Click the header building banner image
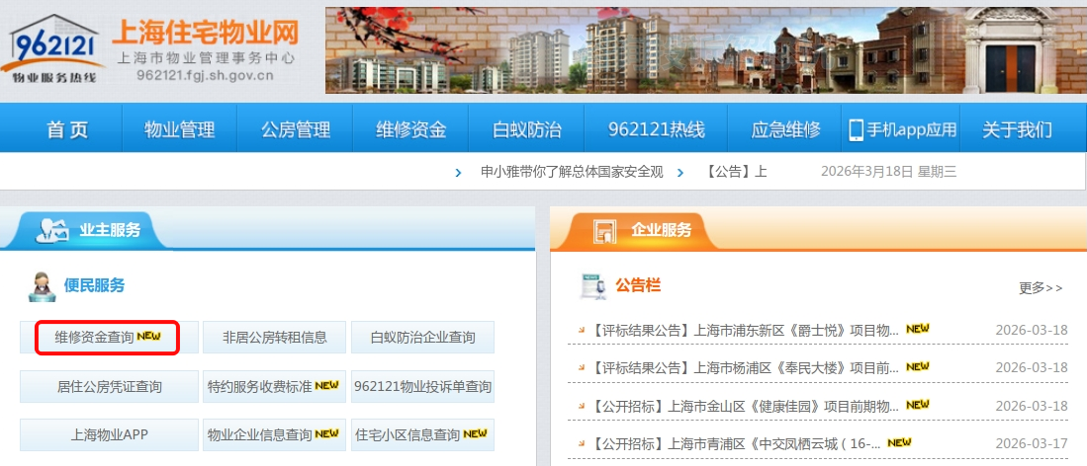Viewport: 1087px width, 466px height. tap(705, 49)
